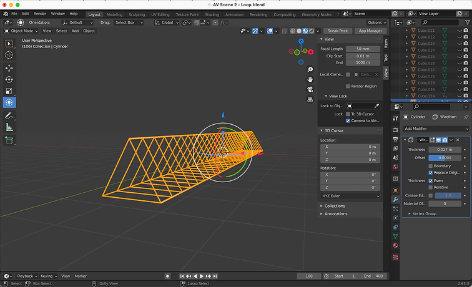Viewport: 472px width, 287px height.
Task: Open the sidebar Item tab
Action: 386,44
